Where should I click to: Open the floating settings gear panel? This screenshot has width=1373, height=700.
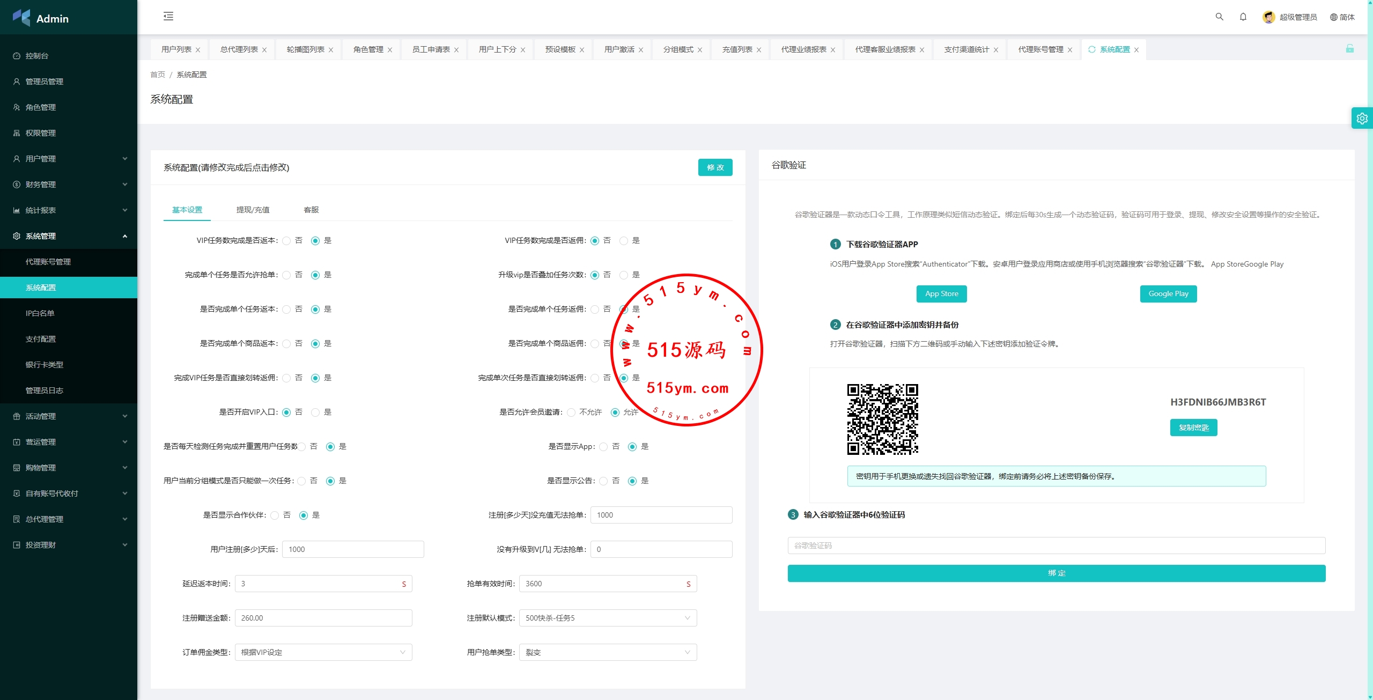pos(1362,119)
